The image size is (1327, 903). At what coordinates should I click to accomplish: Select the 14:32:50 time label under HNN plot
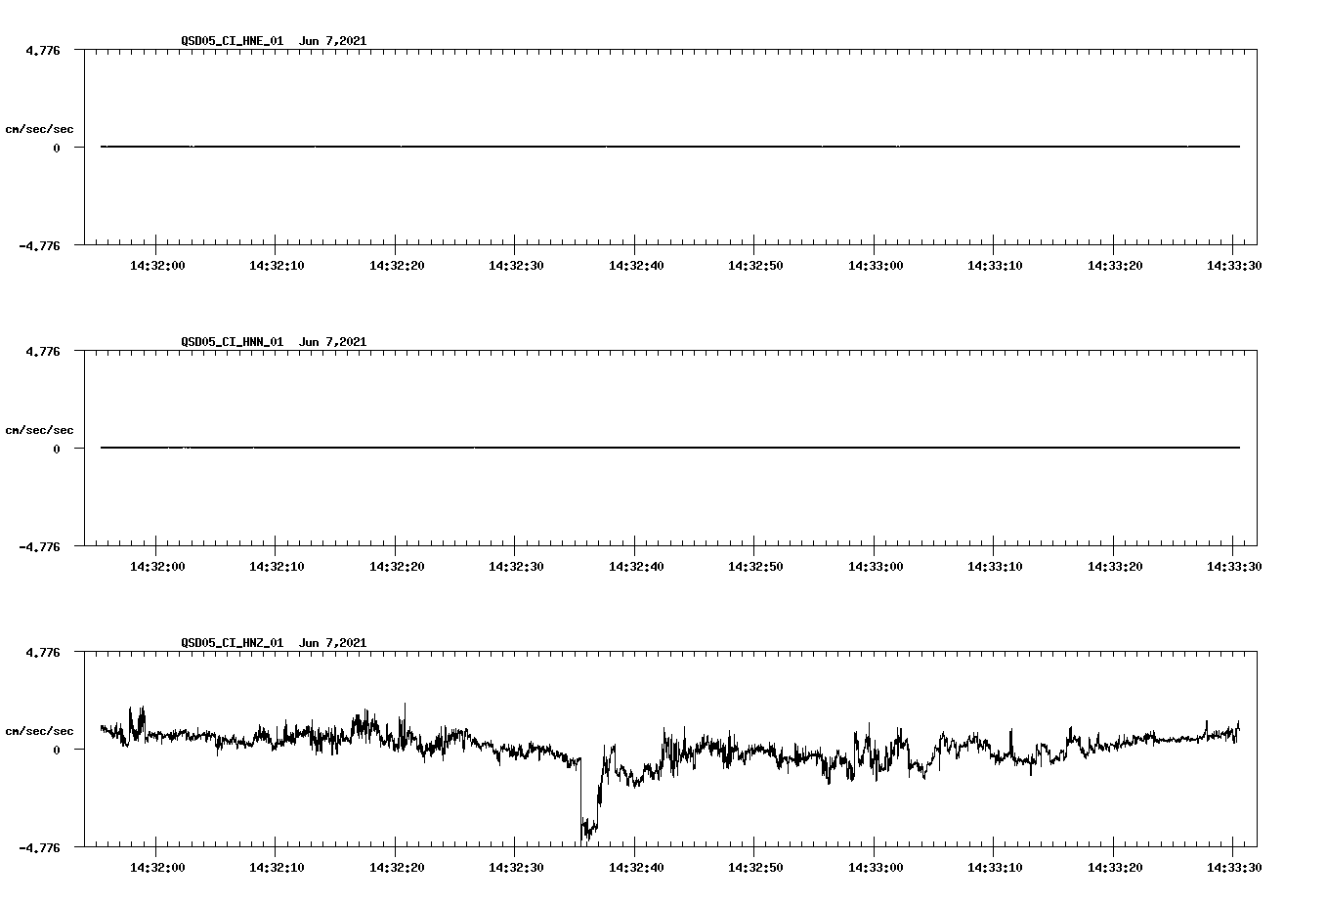755,566
